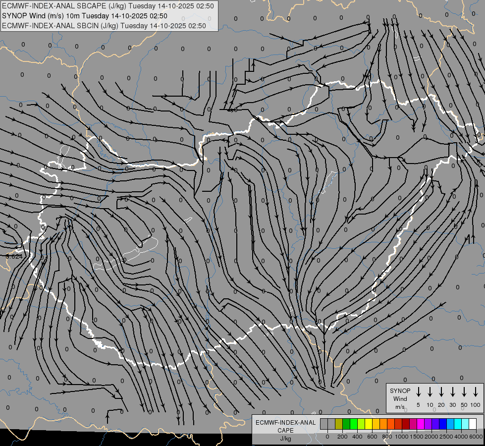Pick the magenta swatch after the 1500 tick
Viewport: 485px width, 446px height.
tap(421, 424)
